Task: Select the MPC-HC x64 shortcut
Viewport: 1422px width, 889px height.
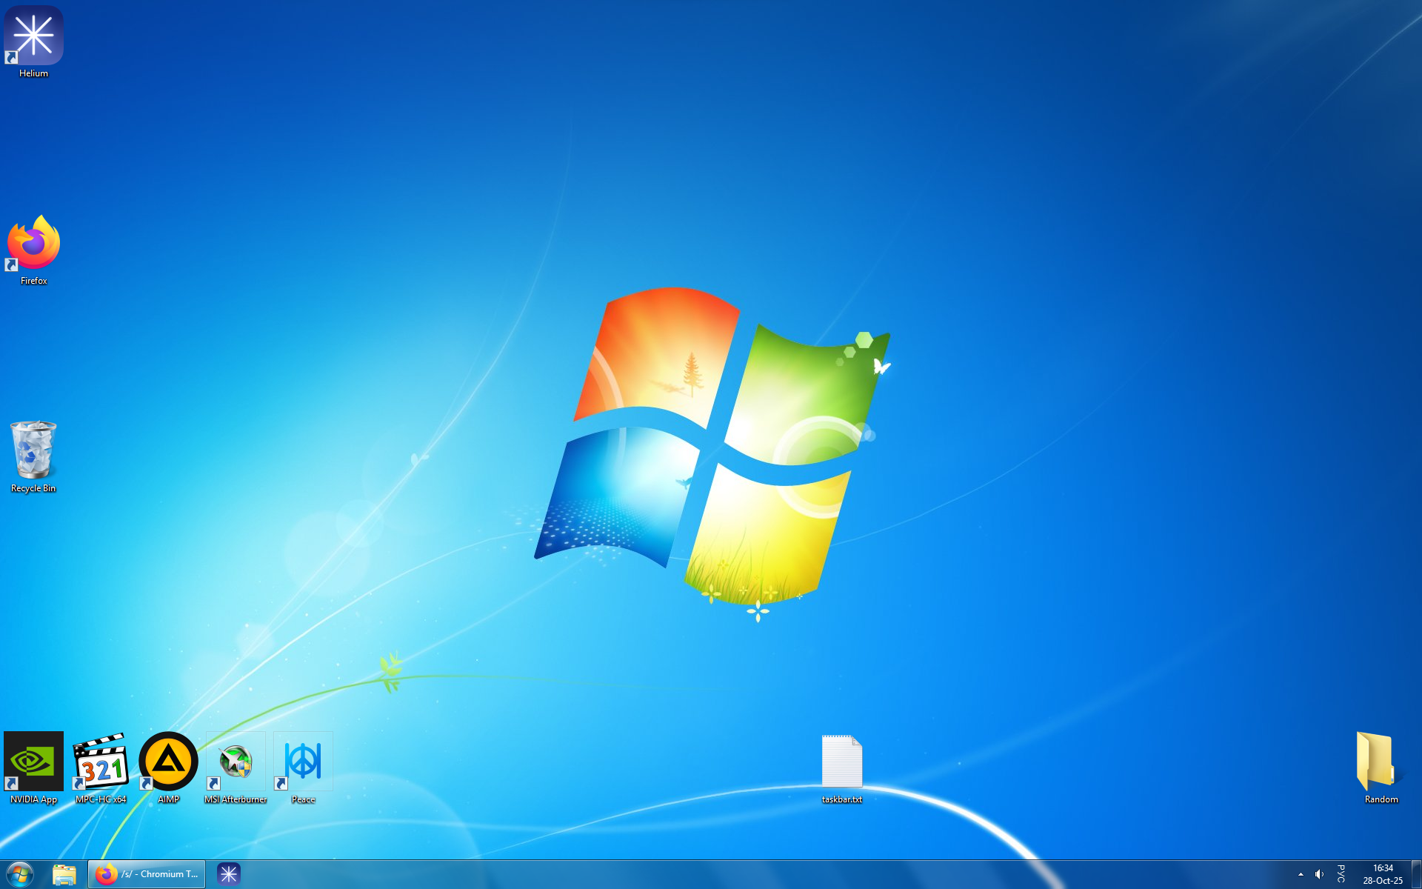Action: tap(101, 762)
